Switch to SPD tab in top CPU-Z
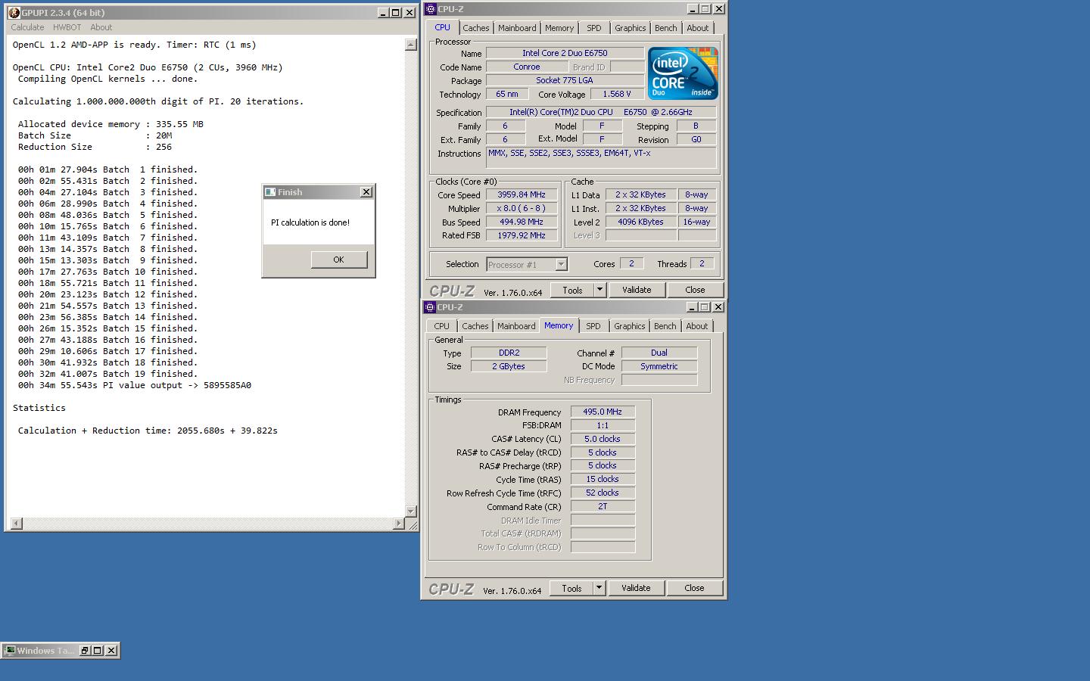Image resolution: width=1090 pixels, height=681 pixels. [594, 28]
